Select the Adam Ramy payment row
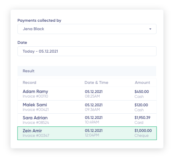The width and height of the screenshot is (174, 160). pyautogui.click(x=87, y=94)
